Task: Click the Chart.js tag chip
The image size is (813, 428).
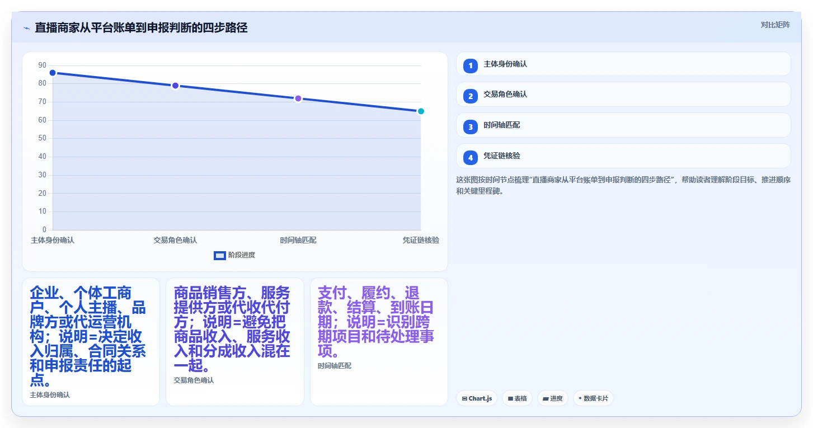Action: (477, 398)
